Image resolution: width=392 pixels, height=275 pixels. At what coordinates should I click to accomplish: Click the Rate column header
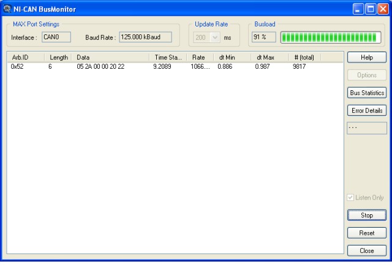click(x=199, y=57)
